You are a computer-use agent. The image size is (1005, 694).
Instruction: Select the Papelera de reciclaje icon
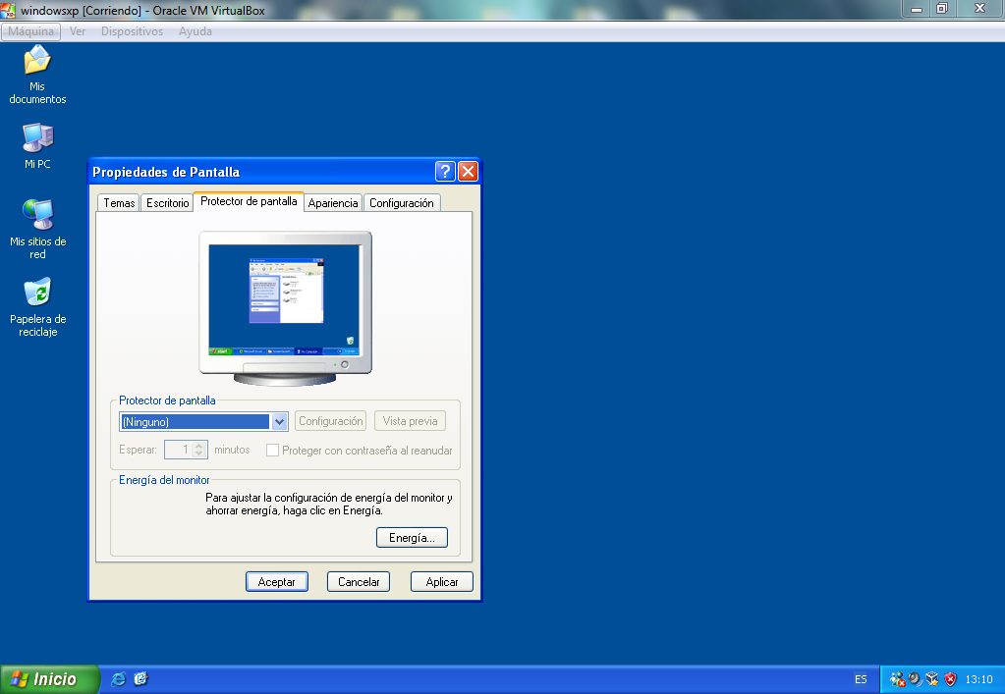tap(37, 306)
